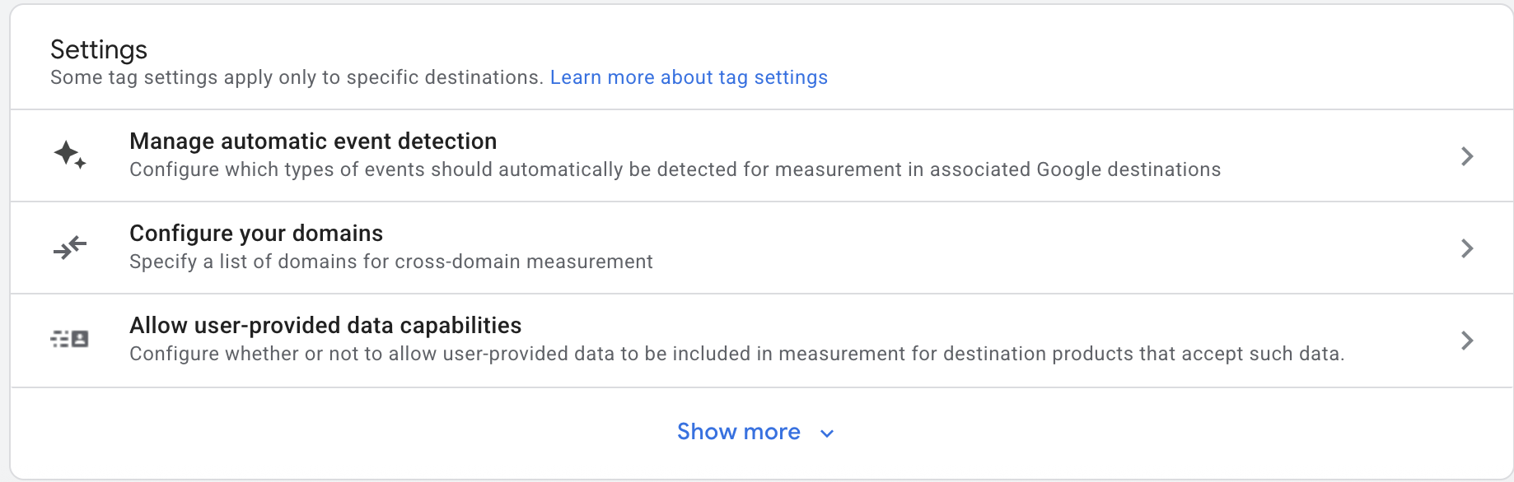The height and width of the screenshot is (482, 1514).
Task: Click empty area of user-provided data row
Action: pyautogui.click(x=988, y=325)
